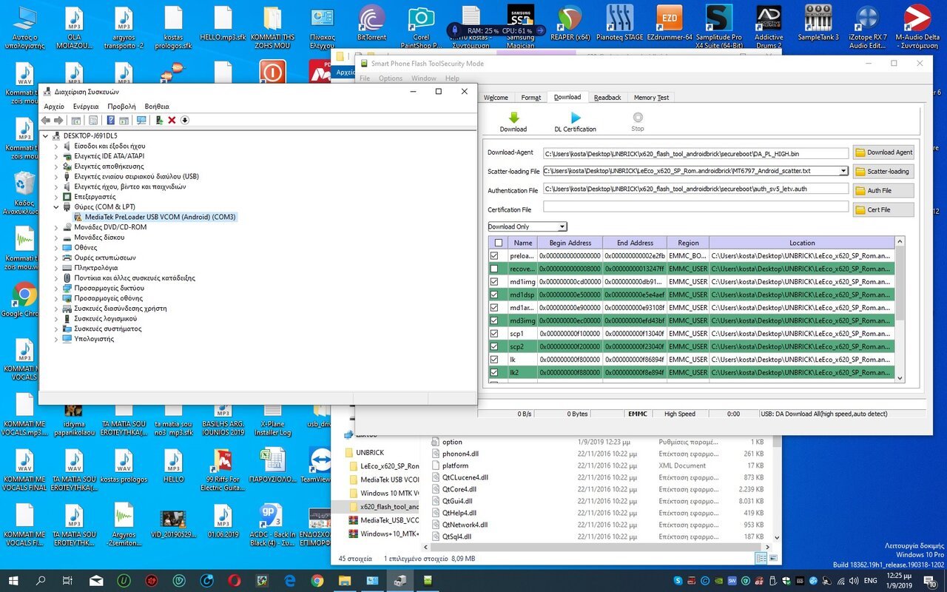This screenshot has height=592, width=947.
Task: Expand the Μονάδες δίσκου node
Action: tap(56, 238)
